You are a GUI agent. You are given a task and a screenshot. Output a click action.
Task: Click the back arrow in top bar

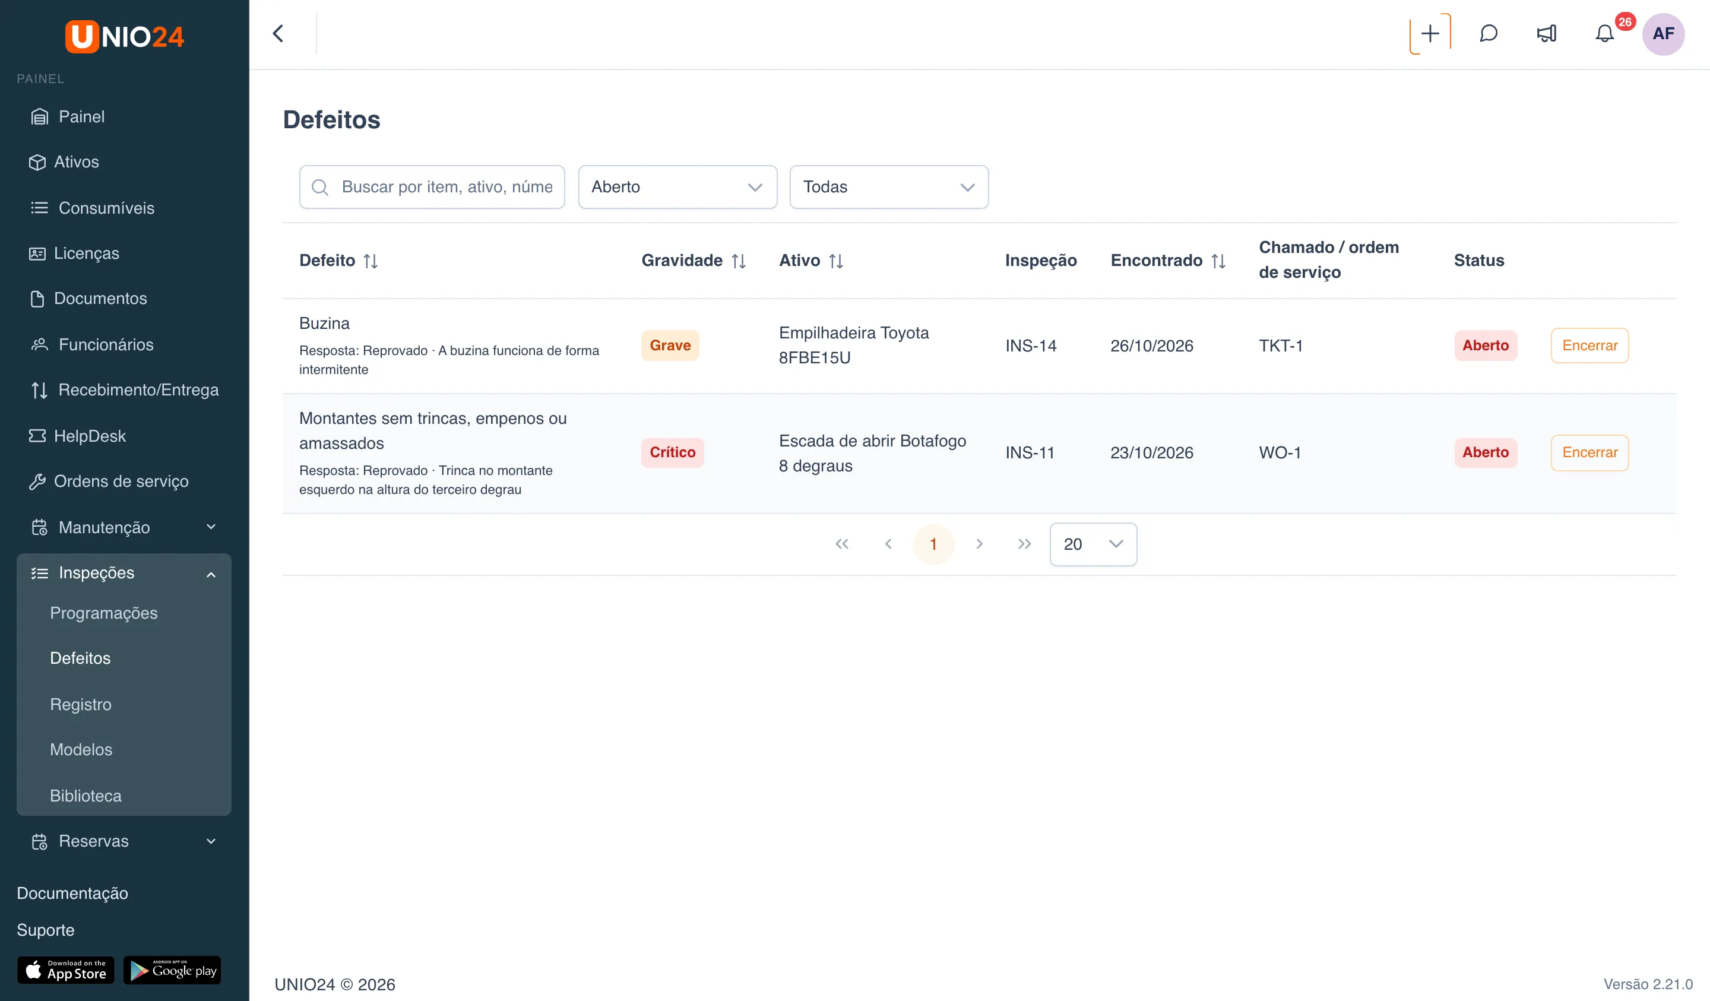278,33
